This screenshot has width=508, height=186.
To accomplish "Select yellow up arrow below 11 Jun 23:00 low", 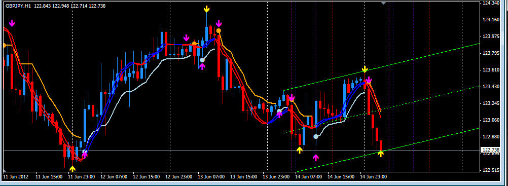I will (72, 168).
